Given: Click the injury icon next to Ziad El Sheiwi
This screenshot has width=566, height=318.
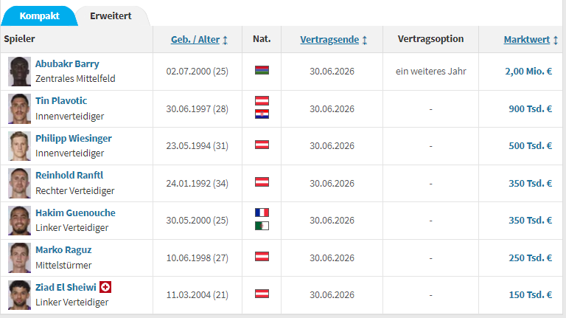Looking at the screenshot, I should [x=105, y=286].
